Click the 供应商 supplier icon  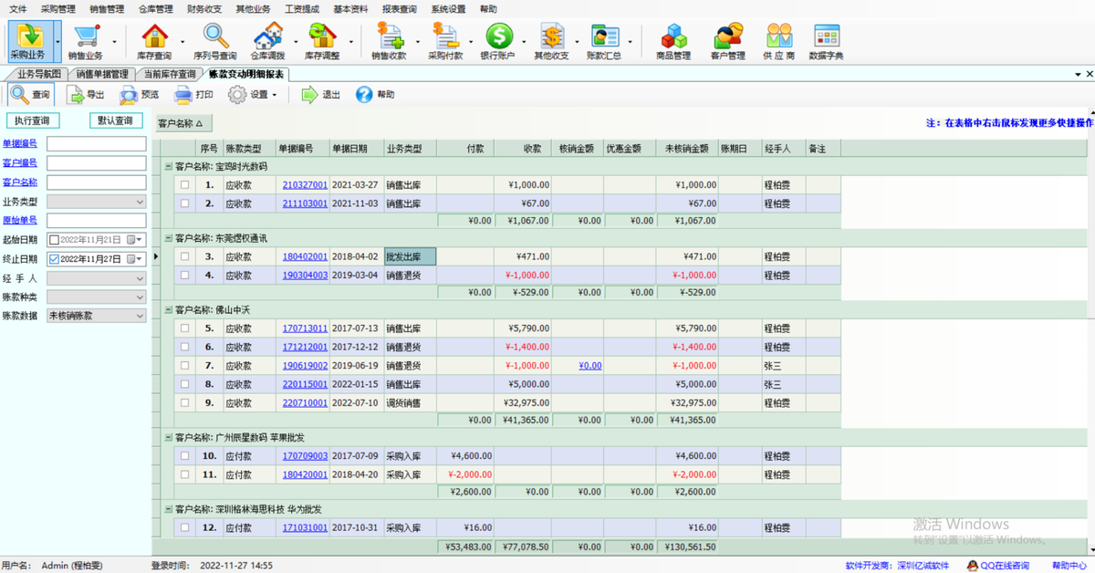[779, 36]
